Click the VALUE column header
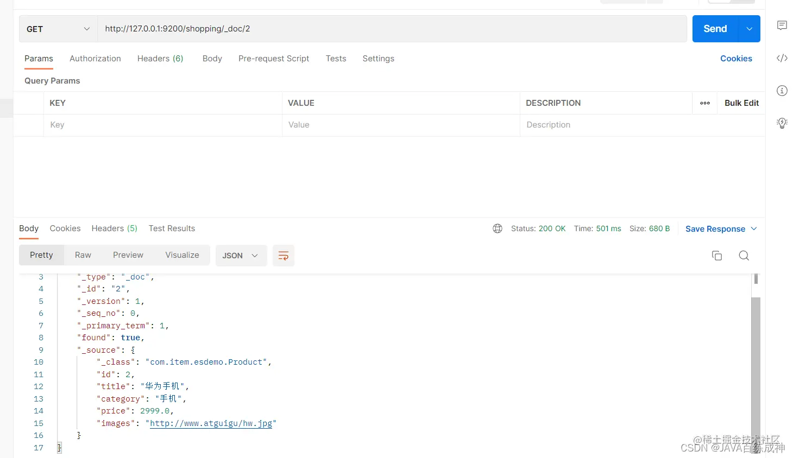Image resolution: width=793 pixels, height=458 pixels. [x=301, y=103]
